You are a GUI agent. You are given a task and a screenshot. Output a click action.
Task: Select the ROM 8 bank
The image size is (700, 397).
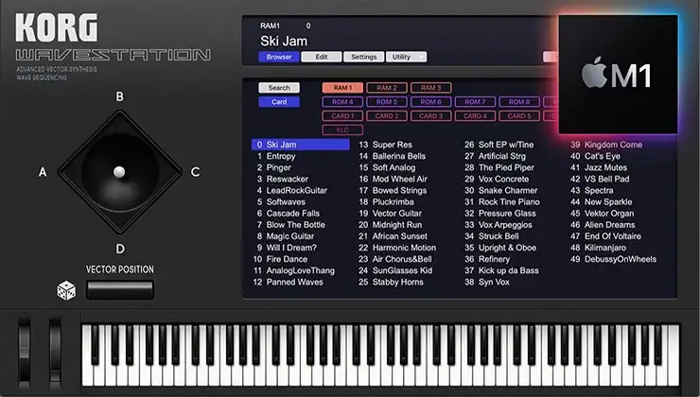[519, 102]
